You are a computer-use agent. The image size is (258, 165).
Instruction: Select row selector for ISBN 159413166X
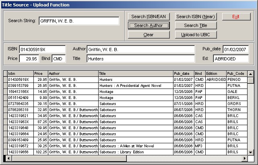5,92
